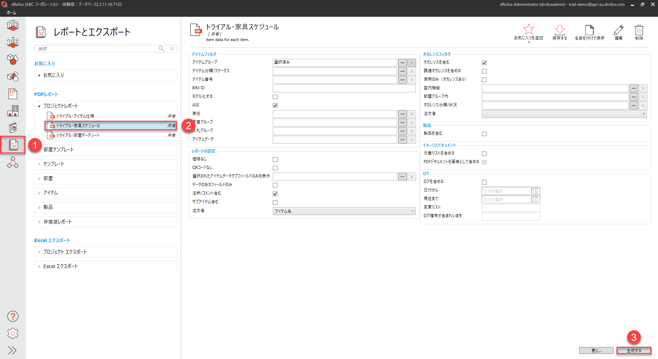The width and height of the screenshot is (658, 359).
Task: Click the 生成する button
Action: pos(634,350)
